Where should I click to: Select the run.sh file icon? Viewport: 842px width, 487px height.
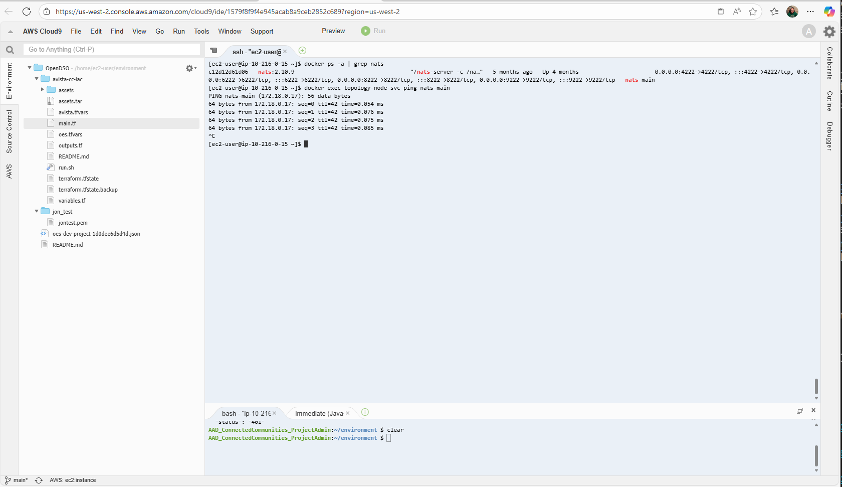click(50, 167)
